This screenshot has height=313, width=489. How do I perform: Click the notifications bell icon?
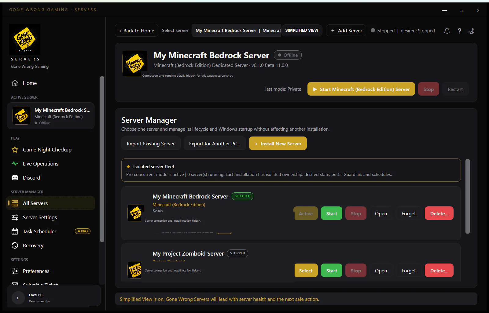pos(447,31)
